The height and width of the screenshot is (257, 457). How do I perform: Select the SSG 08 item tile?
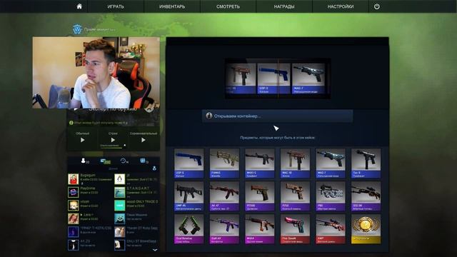click(366, 196)
